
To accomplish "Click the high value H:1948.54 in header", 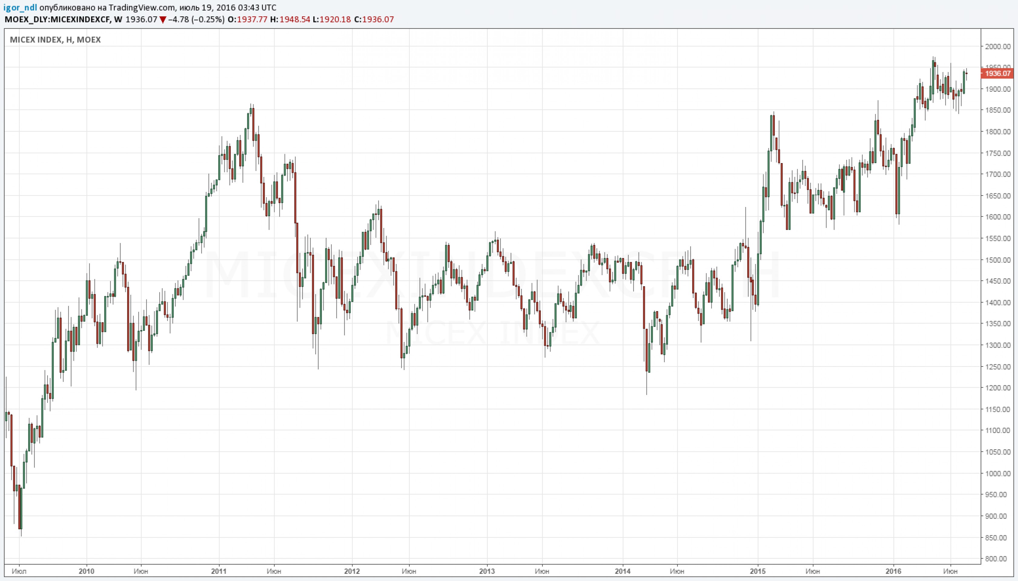I will pyautogui.click(x=290, y=20).
